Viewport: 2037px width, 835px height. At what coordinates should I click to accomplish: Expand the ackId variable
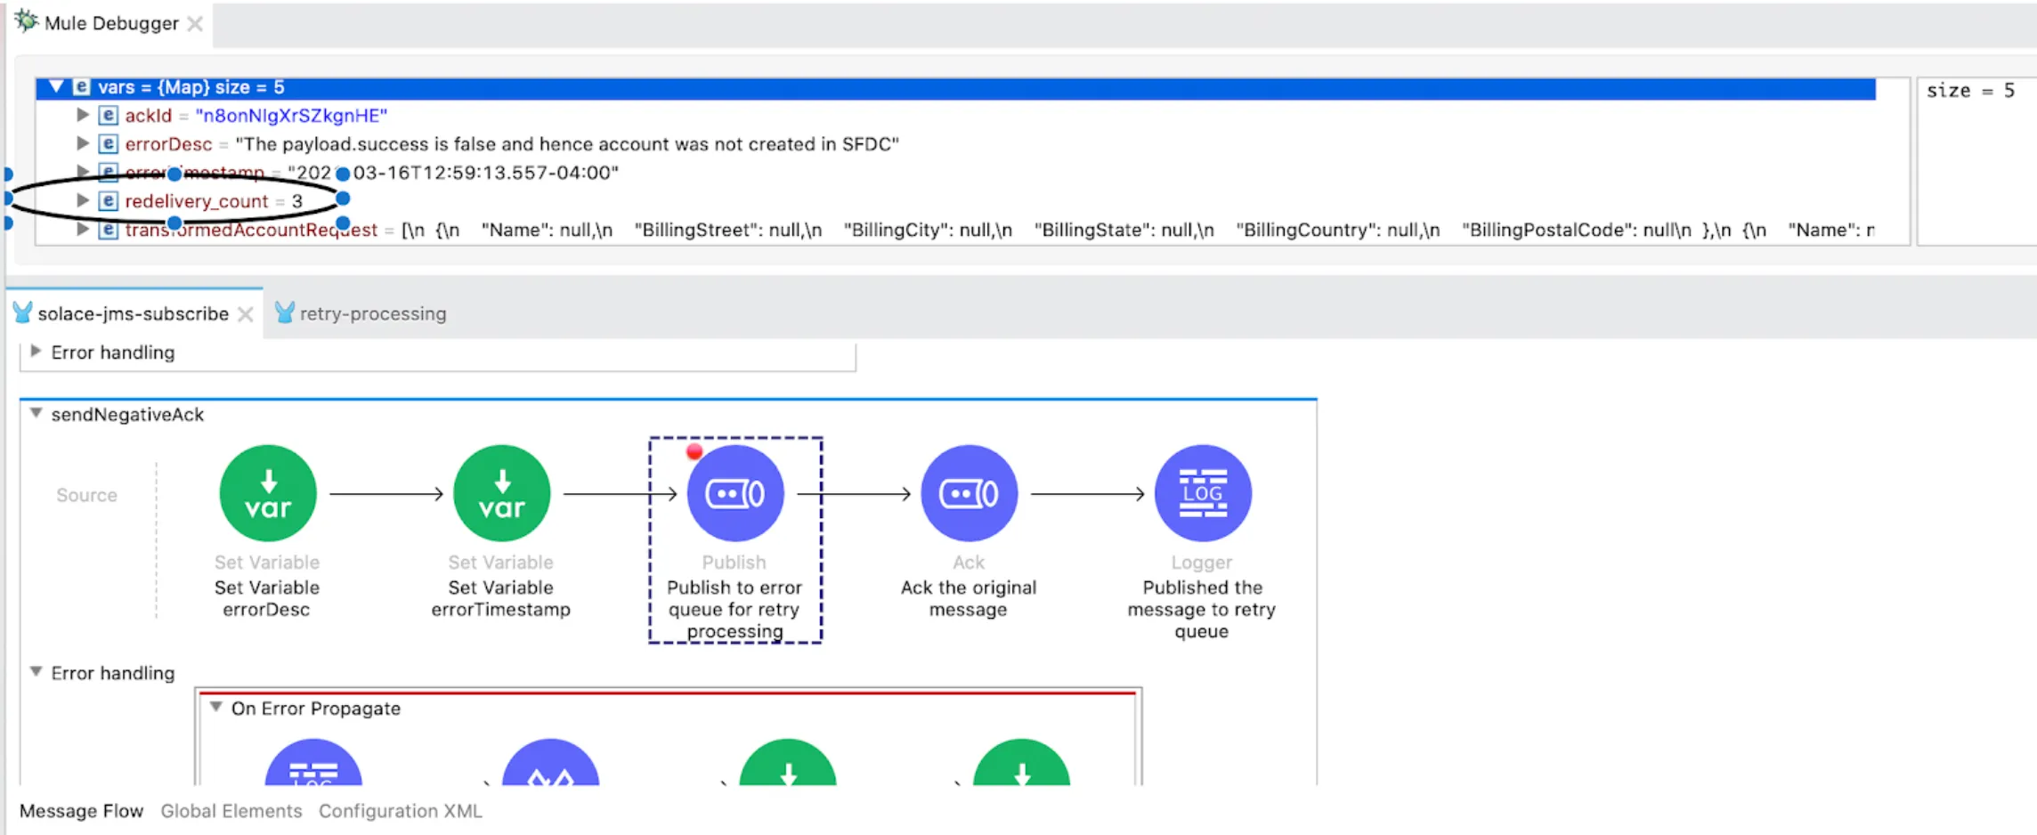(x=82, y=115)
